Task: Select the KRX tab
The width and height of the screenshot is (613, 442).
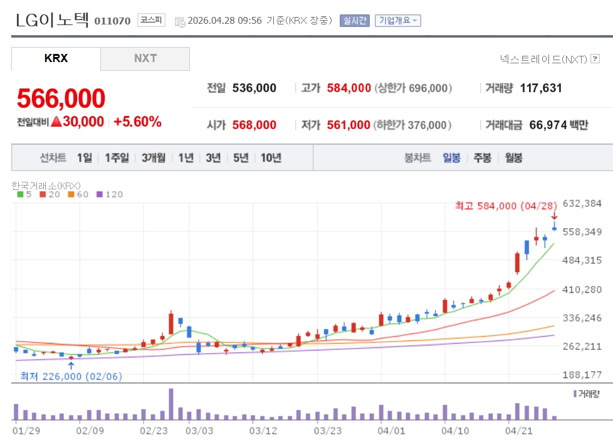Action: (x=56, y=58)
